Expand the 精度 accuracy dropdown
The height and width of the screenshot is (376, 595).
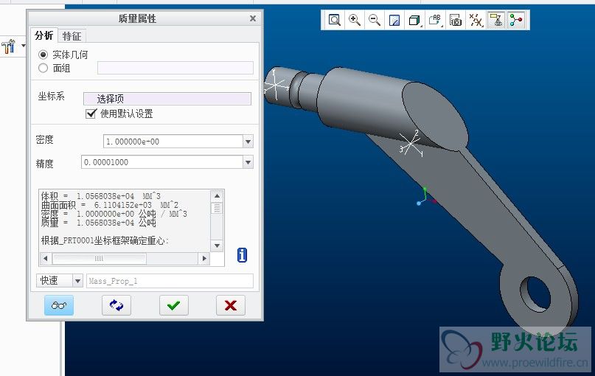(x=248, y=162)
